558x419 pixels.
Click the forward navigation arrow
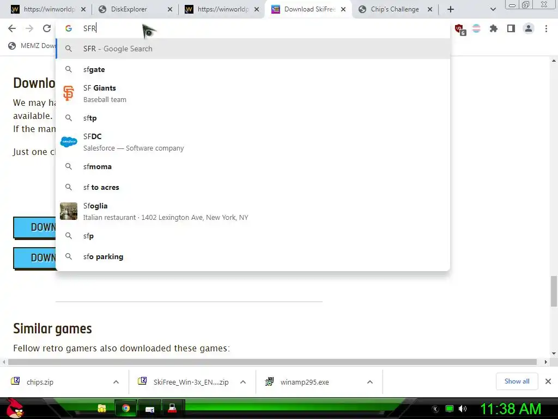click(x=29, y=28)
